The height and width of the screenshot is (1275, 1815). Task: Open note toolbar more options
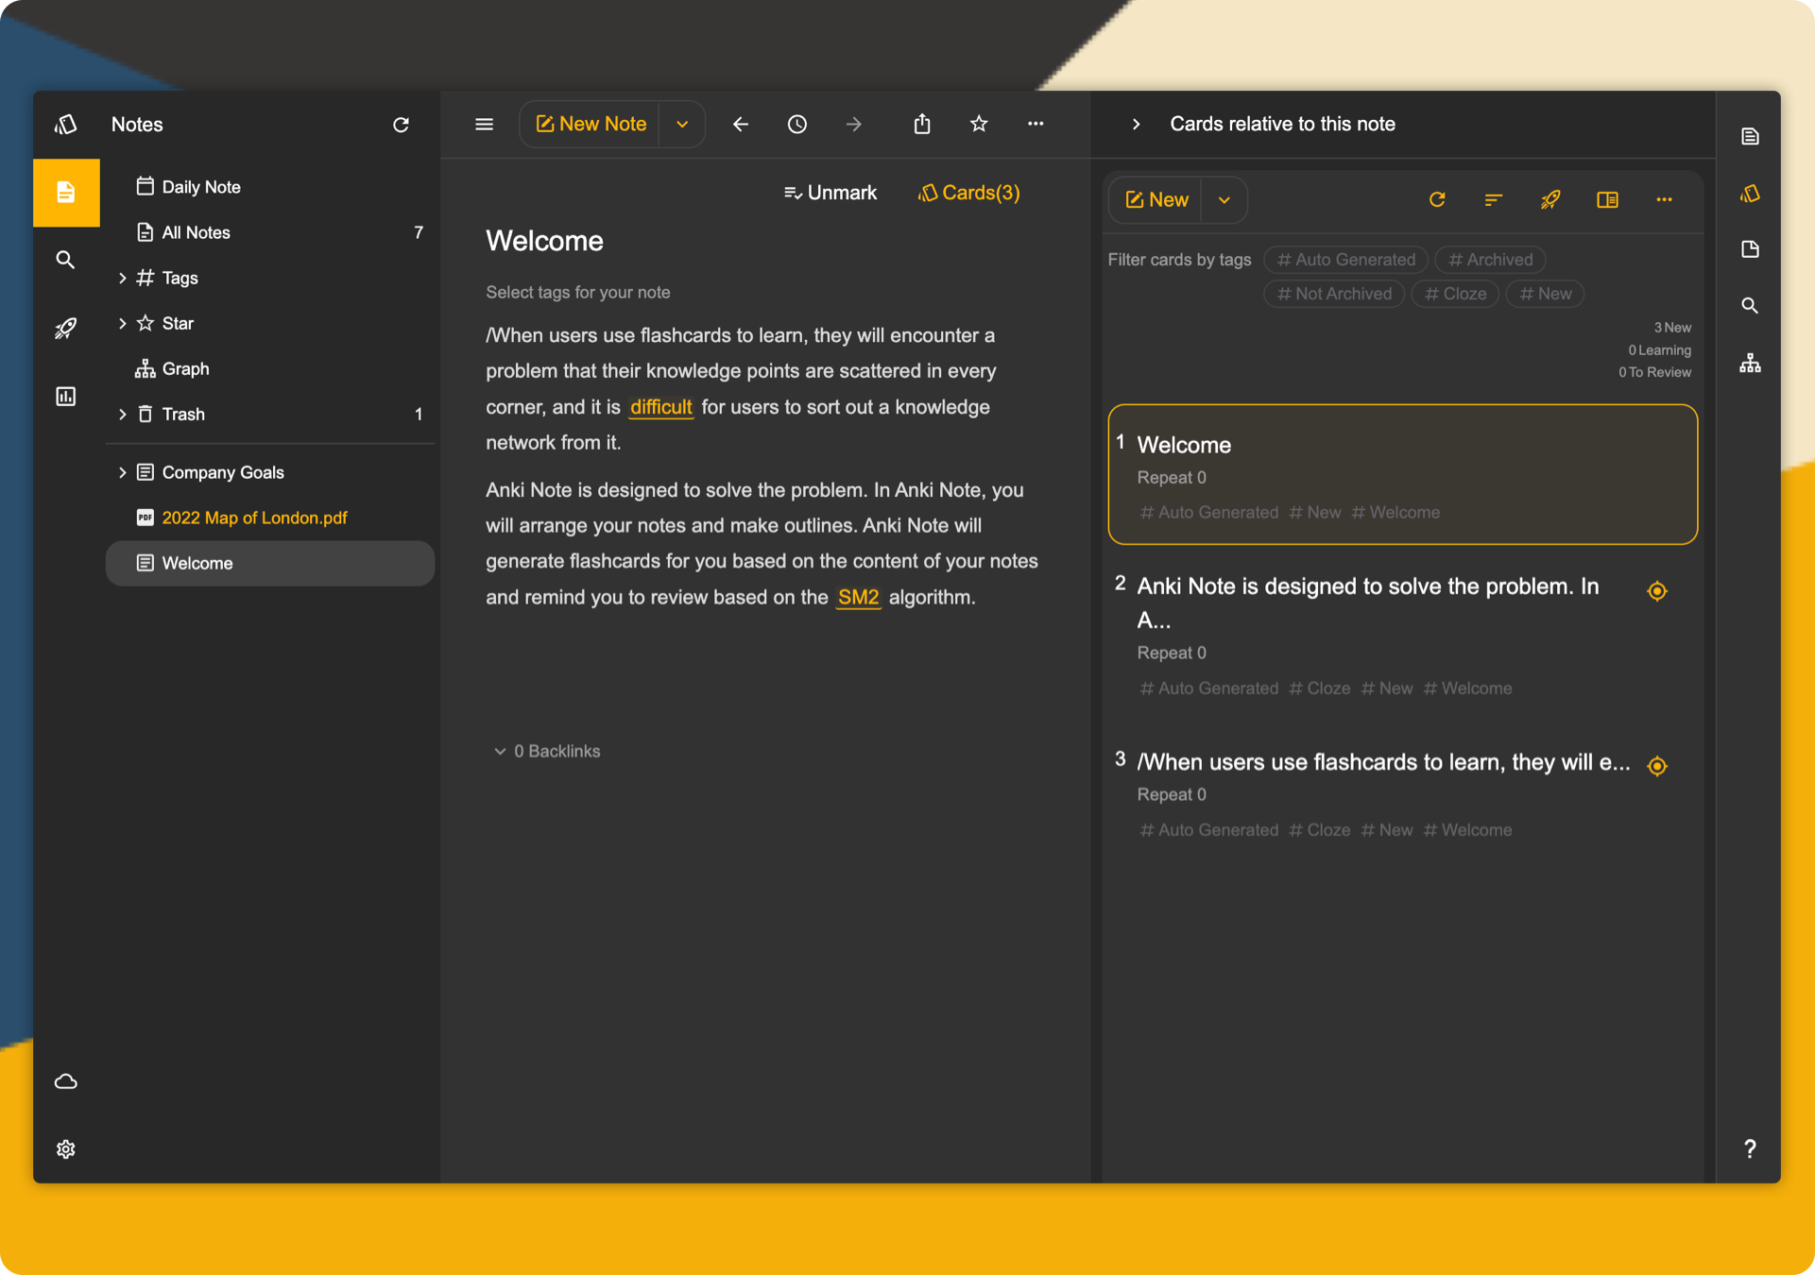pos(1036,124)
